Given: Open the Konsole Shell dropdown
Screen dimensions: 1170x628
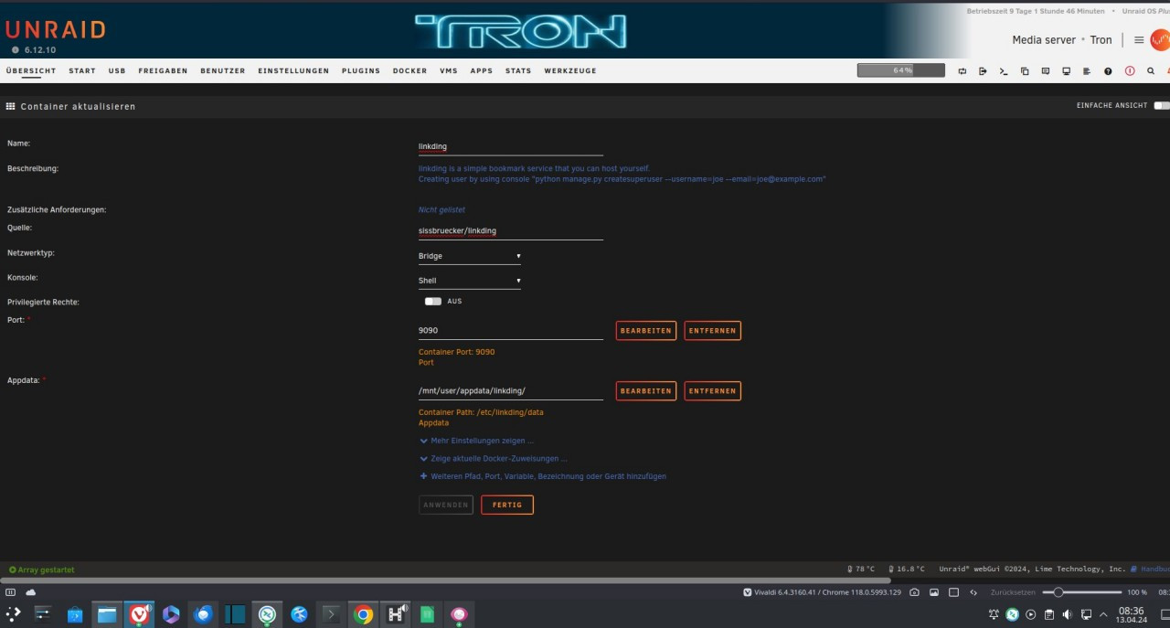Looking at the screenshot, I should [470, 281].
